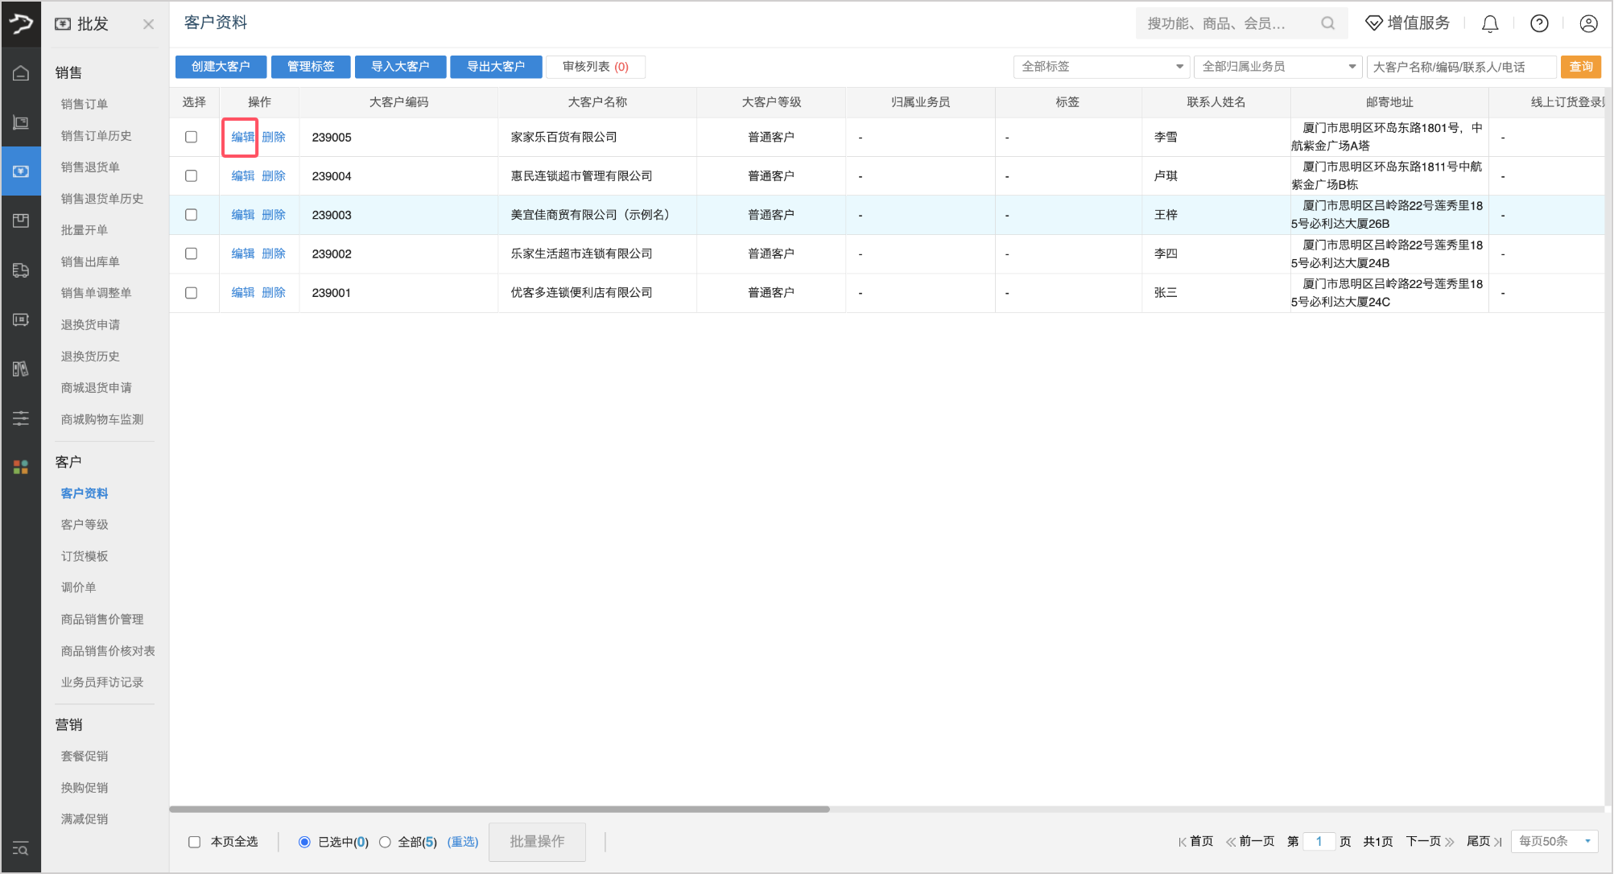
Task: Open the home icon in the left sidebar
Action: [21, 72]
